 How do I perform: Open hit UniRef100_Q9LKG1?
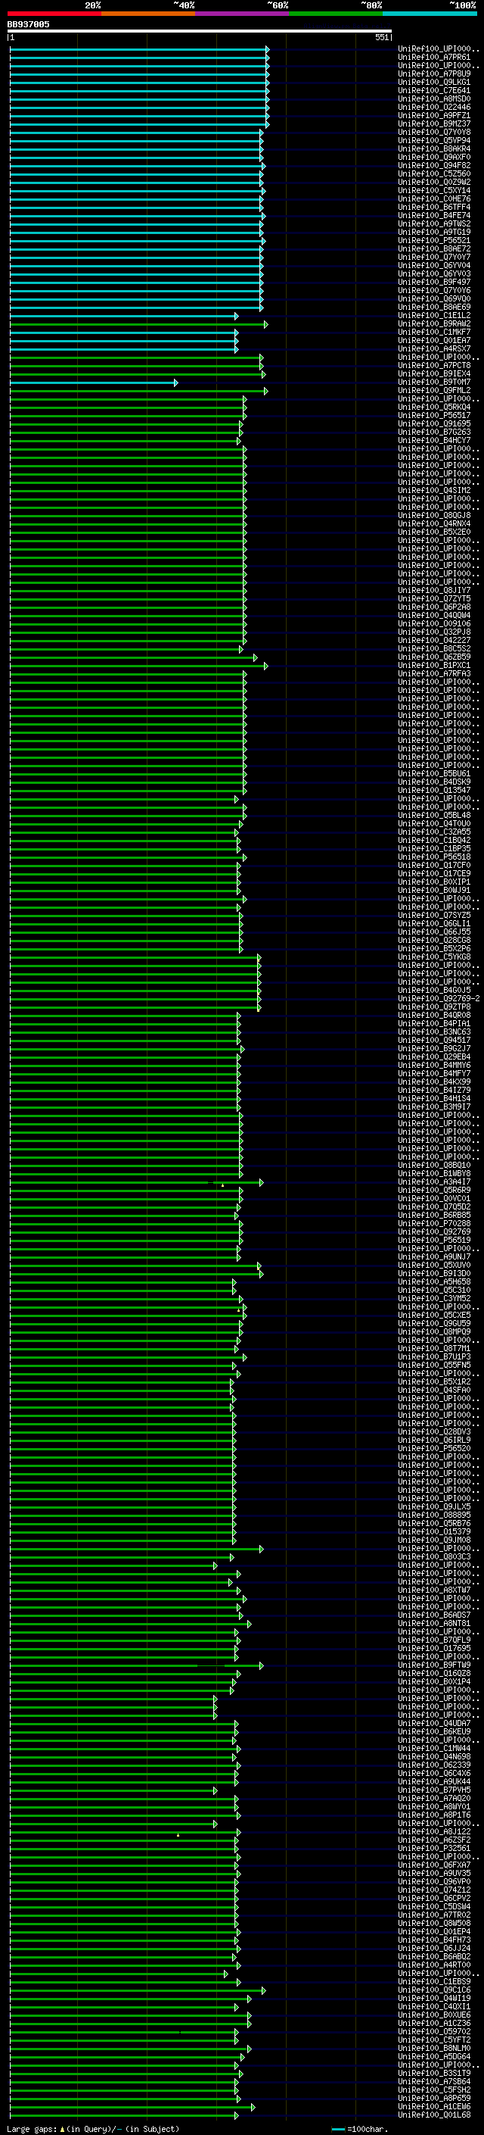coord(434,83)
